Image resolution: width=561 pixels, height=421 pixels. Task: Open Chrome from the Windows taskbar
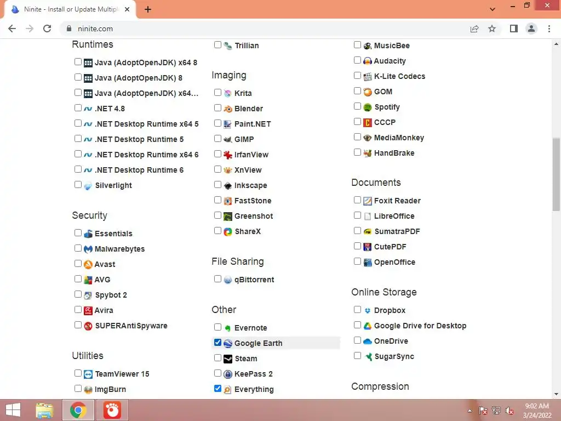point(78,410)
